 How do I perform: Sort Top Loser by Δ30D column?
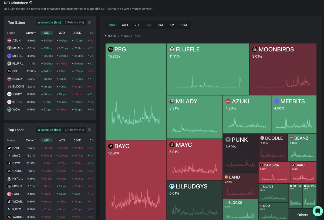(77, 140)
